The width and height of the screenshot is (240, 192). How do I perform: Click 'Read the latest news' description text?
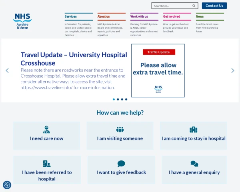coord(207,28)
